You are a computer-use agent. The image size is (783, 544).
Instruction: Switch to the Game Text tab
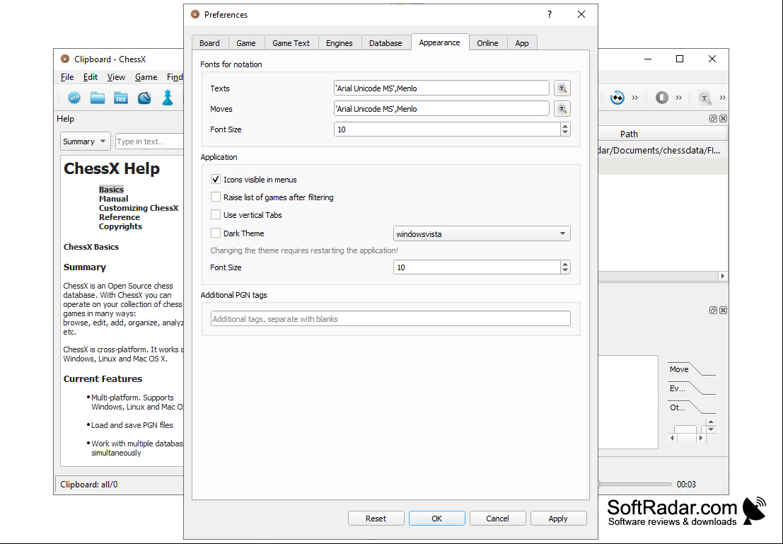point(291,43)
